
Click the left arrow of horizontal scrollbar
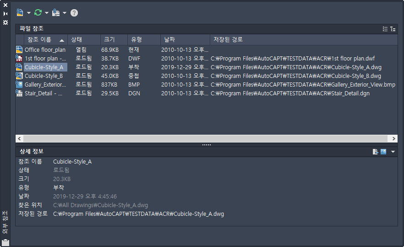coord(19,139)
